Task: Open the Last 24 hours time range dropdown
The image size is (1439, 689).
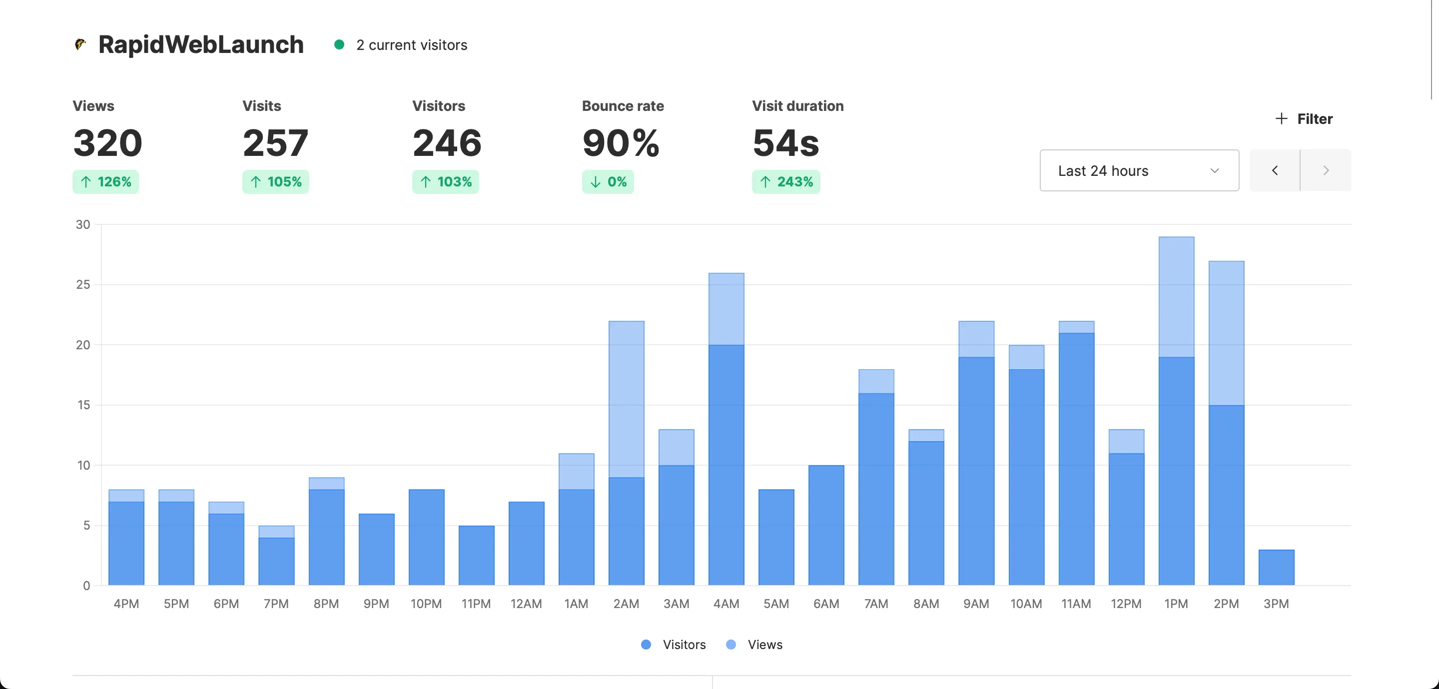Action: [1139, 170]
